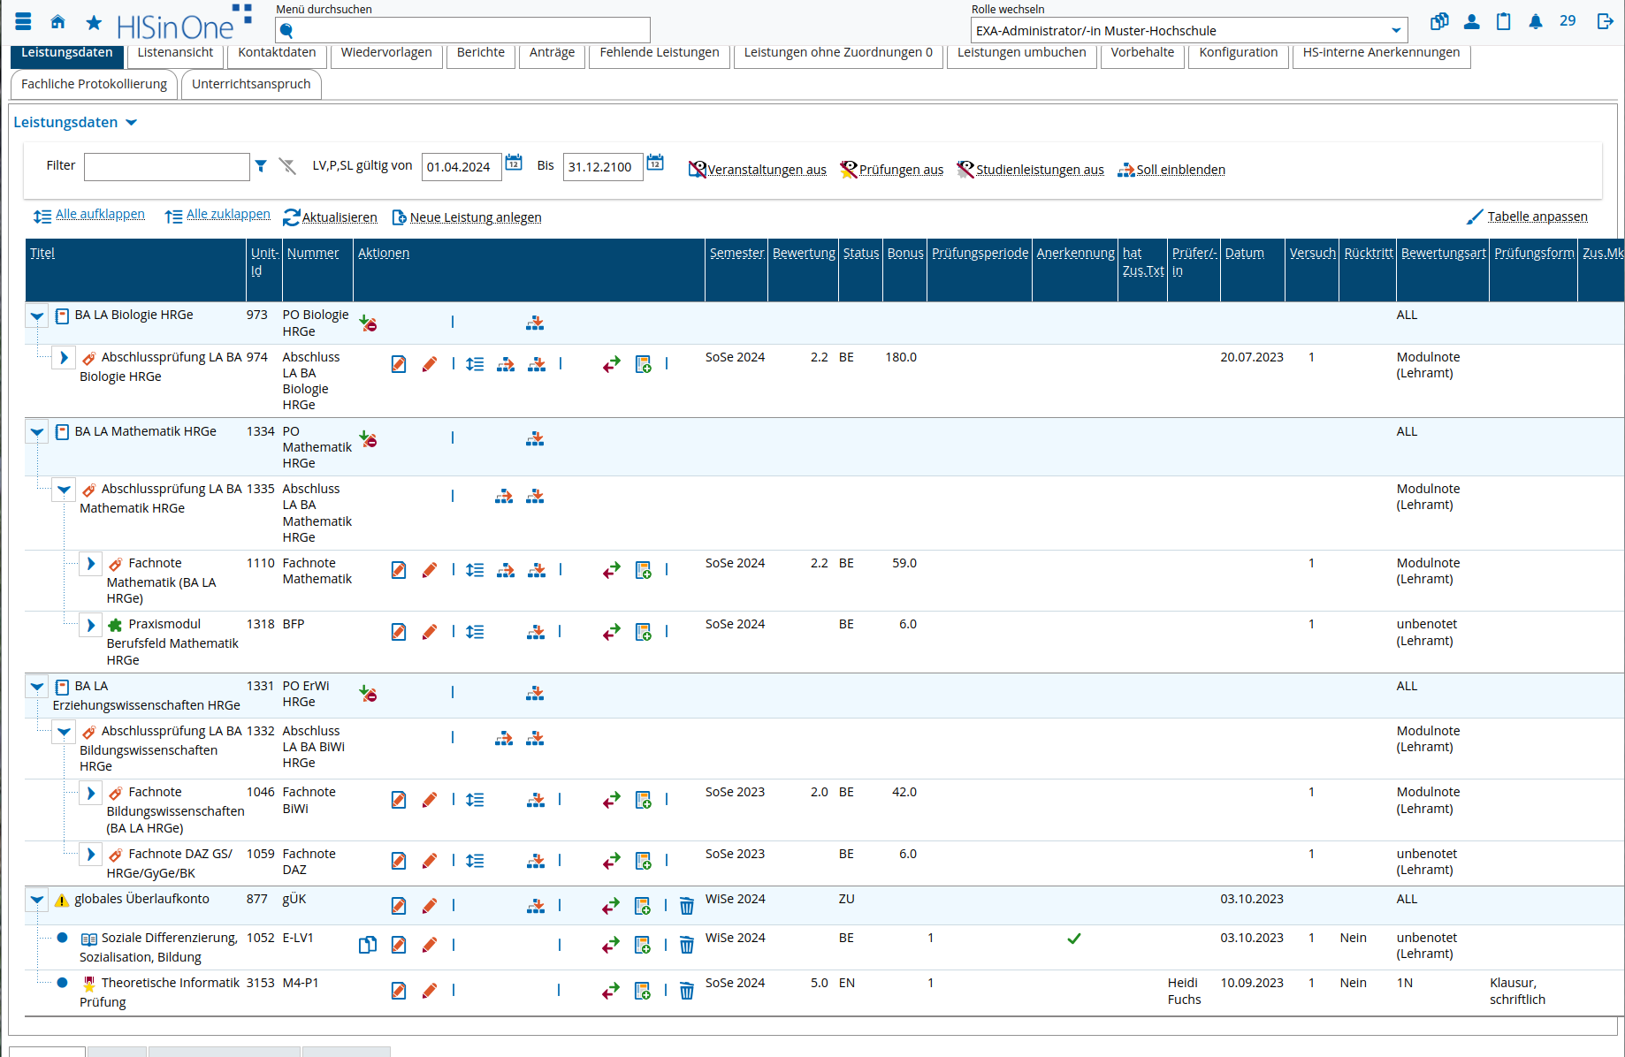Go to home page via house icon
This screenshot has width=1625, height=1057.
pos(58,22)
